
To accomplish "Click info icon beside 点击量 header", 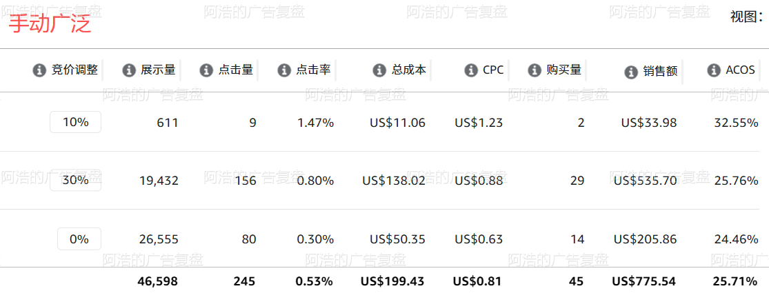I will [206, 70].
